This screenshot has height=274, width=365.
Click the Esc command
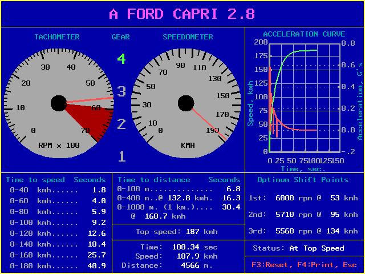[350, 265]
